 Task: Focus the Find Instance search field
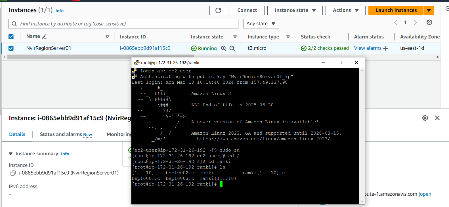coord(123,24)
